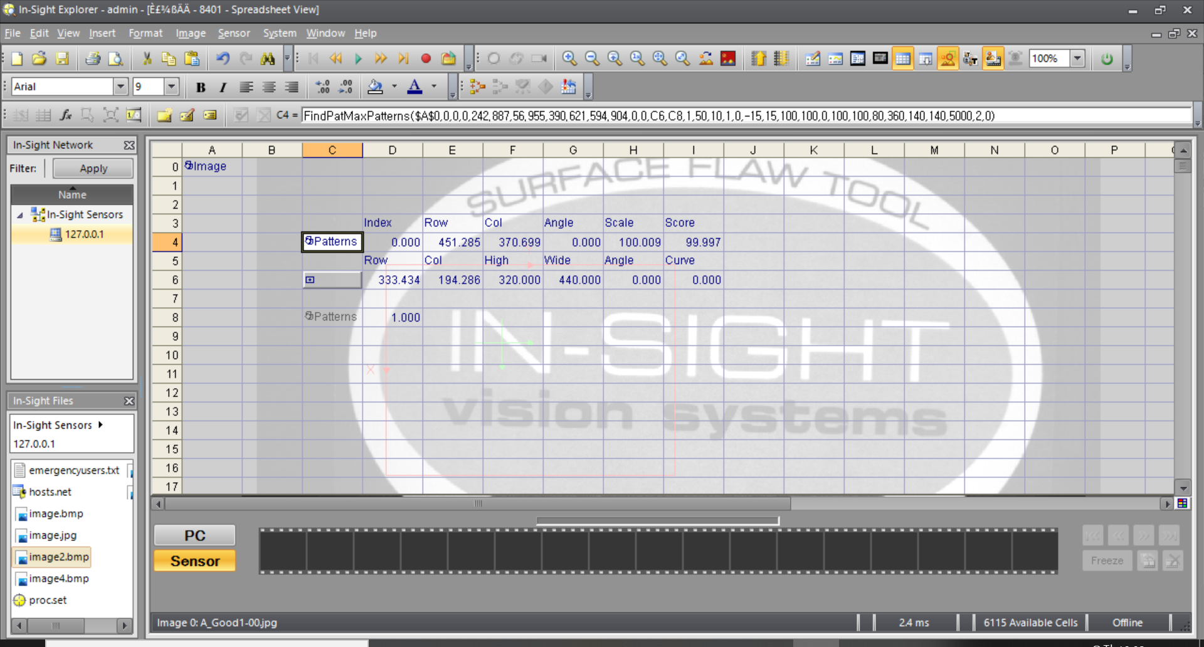This screenshot has height=647, width=1204.
Task: Open the Arial font name dropdown
Action: pos(120,87)
